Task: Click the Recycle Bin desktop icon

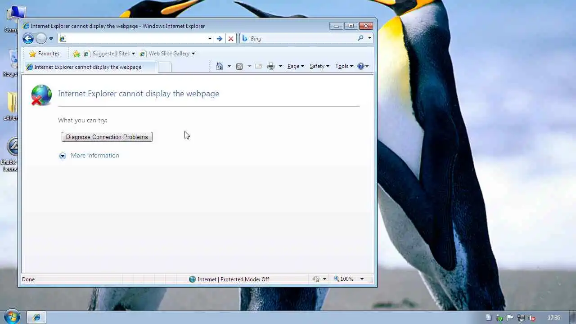Action: (11, 63)
